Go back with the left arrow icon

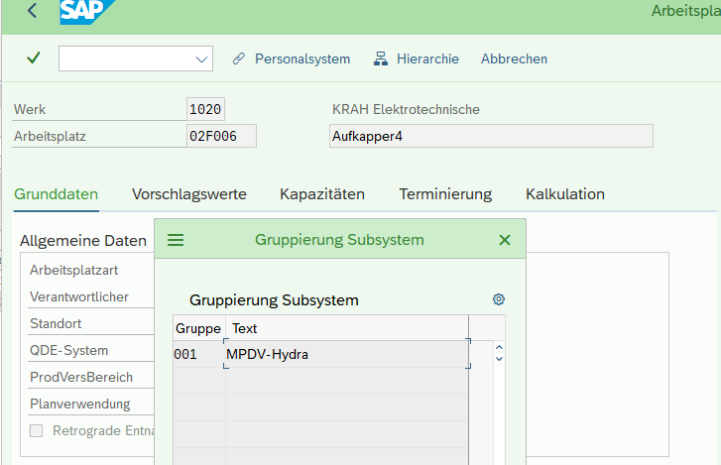32,11
